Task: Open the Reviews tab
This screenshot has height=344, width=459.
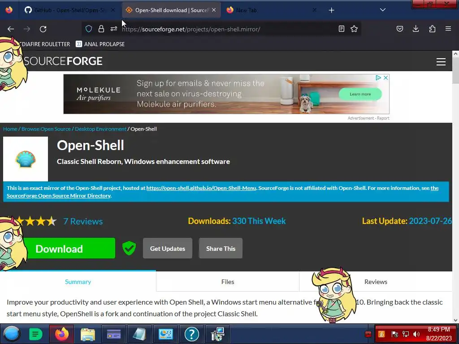Action: pyautogui.click(x=376, y=282)
